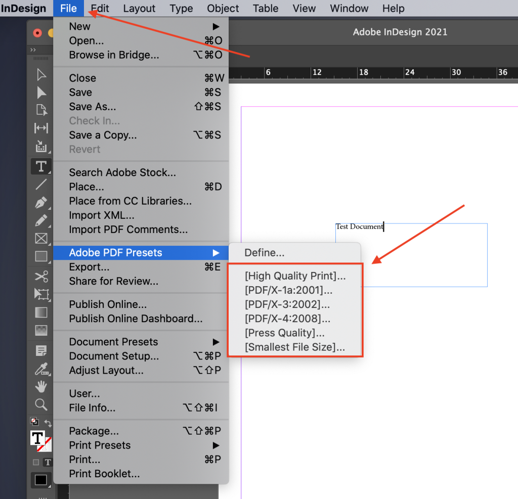
Task: Choose File Info... menu item
Action: pyautogui.click(x=141, y=408)
